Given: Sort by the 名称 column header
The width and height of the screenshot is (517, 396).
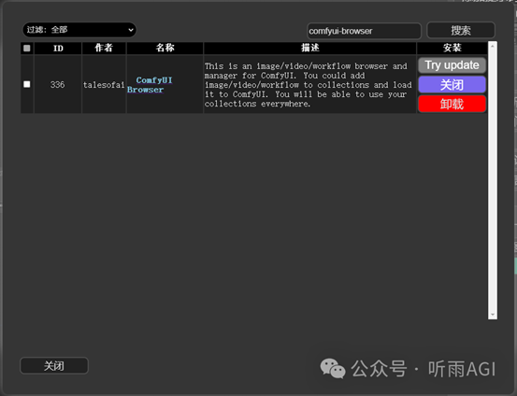Looking at the screenshot, I should click(x=165, y=49).
